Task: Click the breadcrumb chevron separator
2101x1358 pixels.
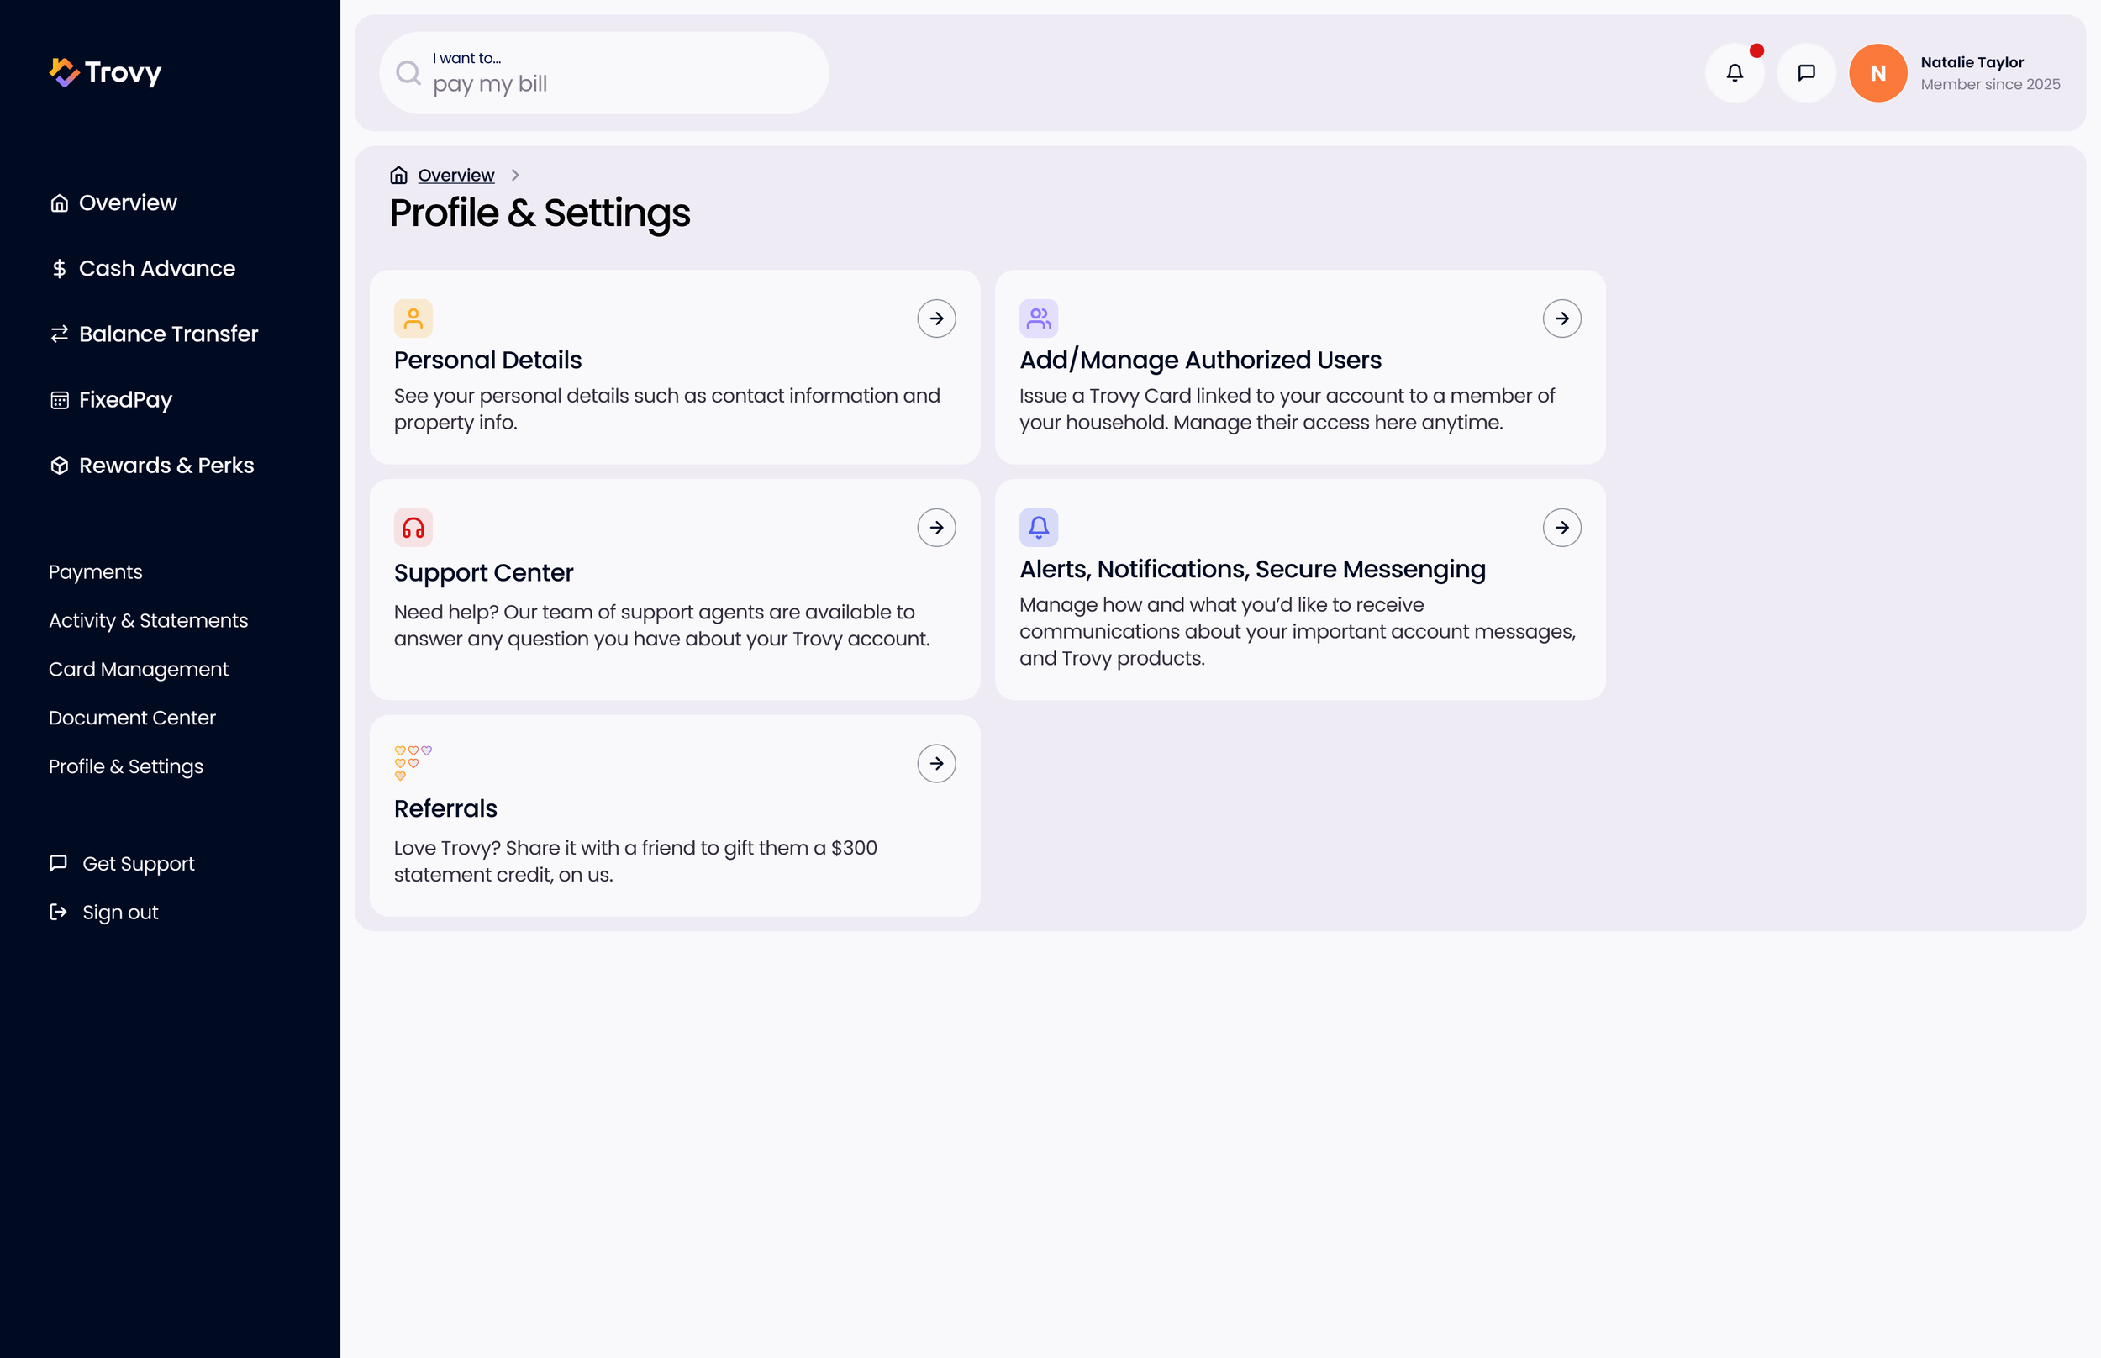Action: pos(515,176)
